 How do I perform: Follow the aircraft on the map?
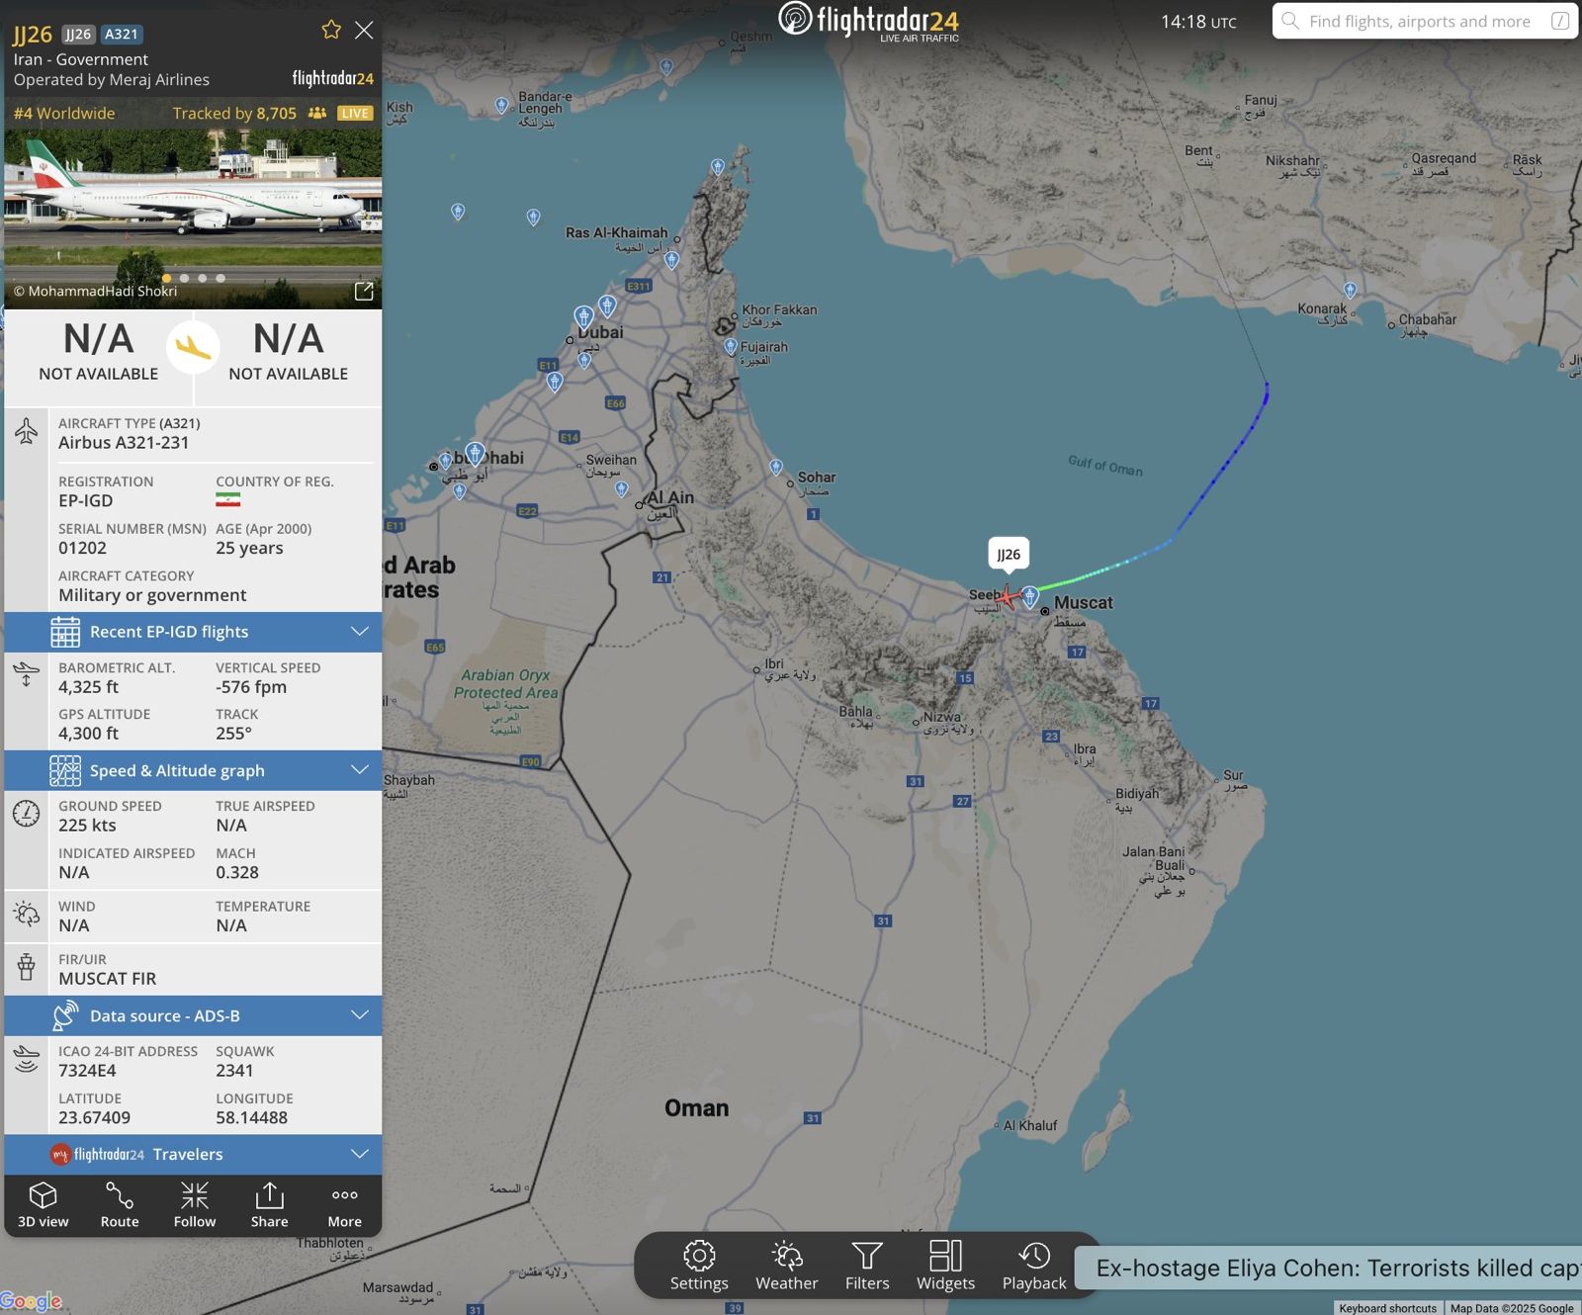195,1204
